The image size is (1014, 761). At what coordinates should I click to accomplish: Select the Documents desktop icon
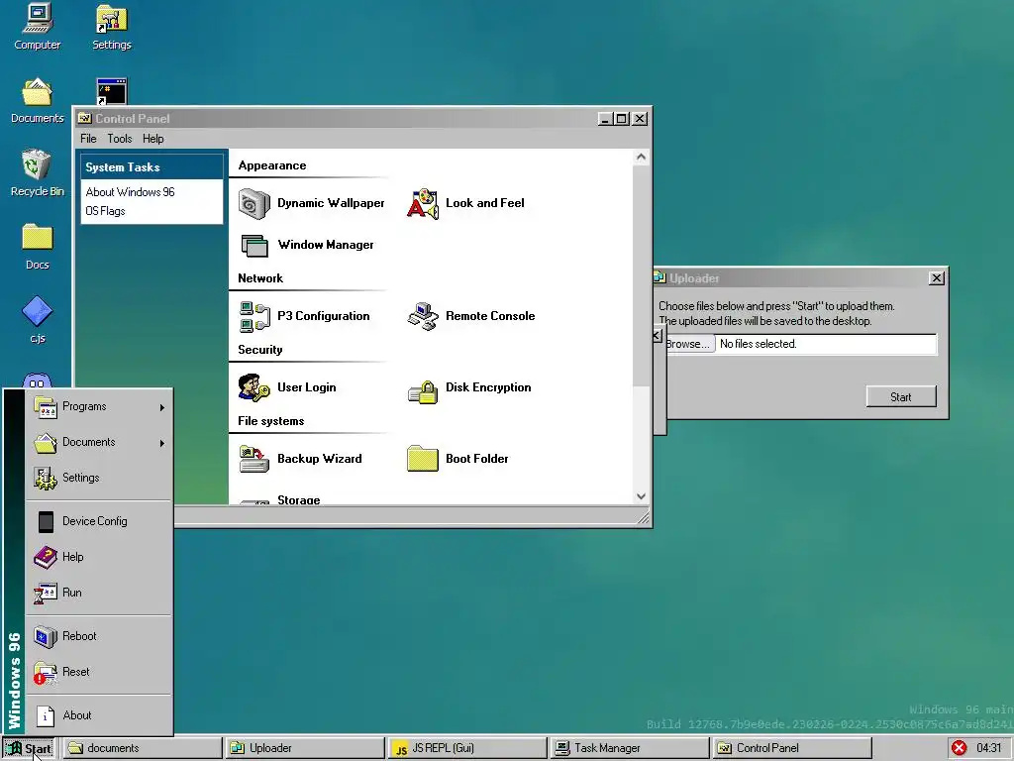point(38,100)
